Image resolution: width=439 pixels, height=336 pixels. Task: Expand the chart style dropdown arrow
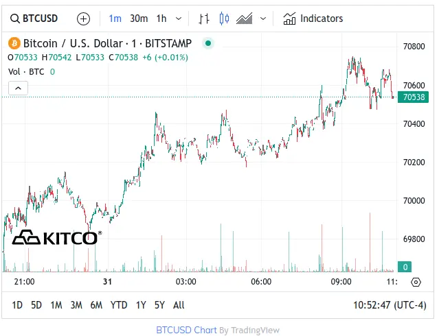pos(263,19)
